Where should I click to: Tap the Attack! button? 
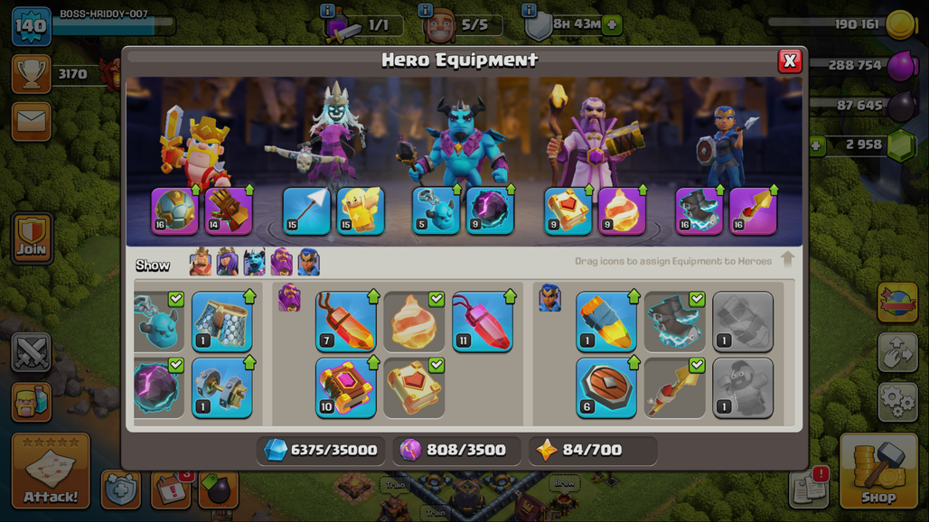point(51,471)
